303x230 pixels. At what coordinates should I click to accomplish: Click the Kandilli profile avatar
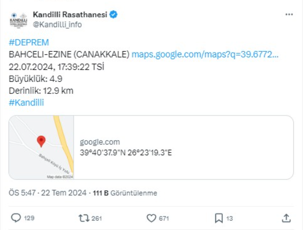coord(20,19)
